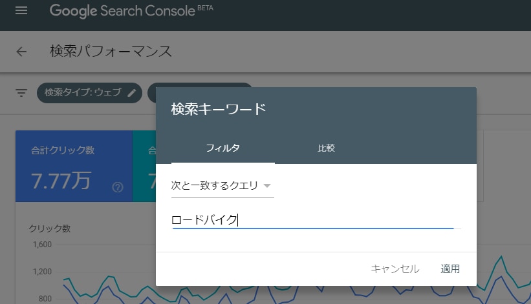
Task: Open the 次と一致するクエリ dropdown
Action: 222,186
